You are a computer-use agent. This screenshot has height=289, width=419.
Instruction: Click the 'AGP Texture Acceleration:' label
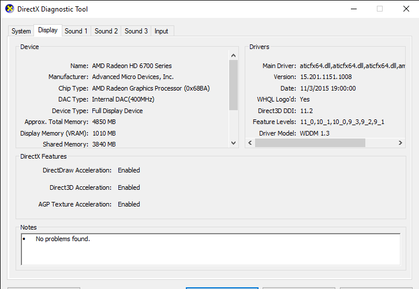[75, 204]
